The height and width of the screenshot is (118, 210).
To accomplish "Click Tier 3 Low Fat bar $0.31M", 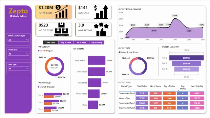I will coord(53,94).
